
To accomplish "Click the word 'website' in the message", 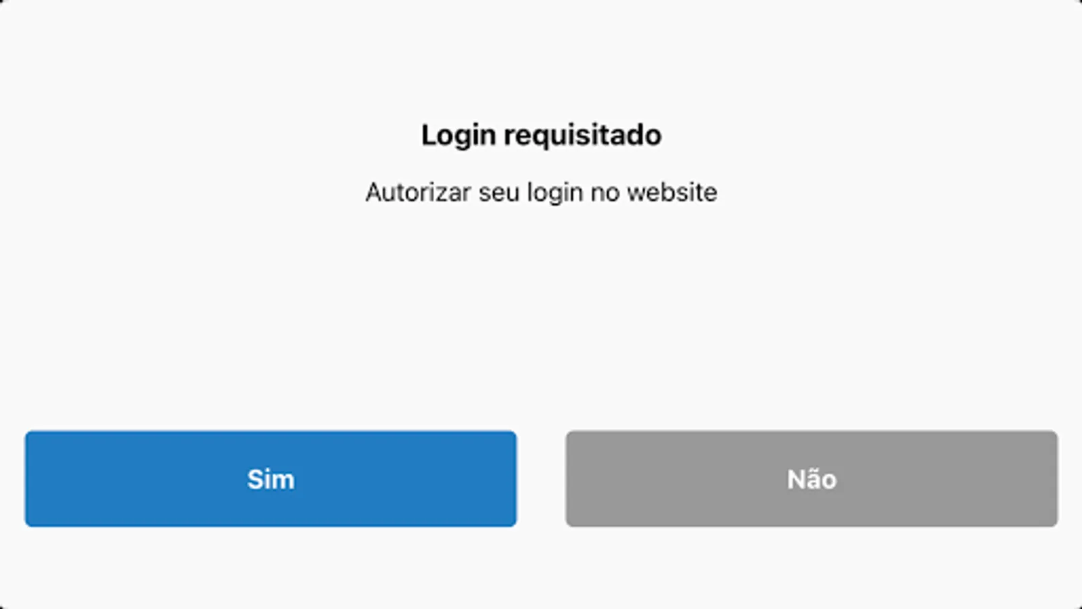I will [x=672, y=192].
